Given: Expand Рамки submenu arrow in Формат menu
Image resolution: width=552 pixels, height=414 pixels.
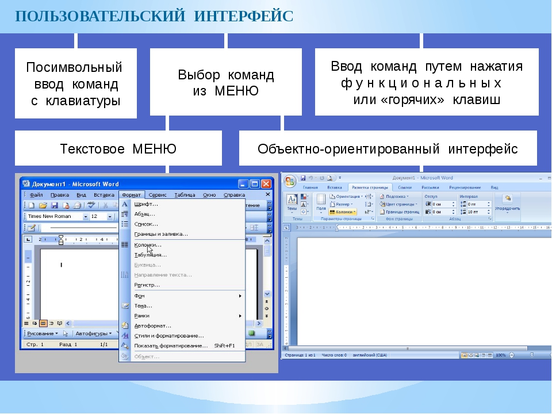Looking at the screenshot, I should click(x=240, y=316).
